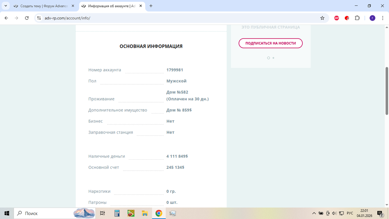The width and height of the screenshot is (389, 219).
Task: Select the first carousel dot
Action: (x=268, y=58)
